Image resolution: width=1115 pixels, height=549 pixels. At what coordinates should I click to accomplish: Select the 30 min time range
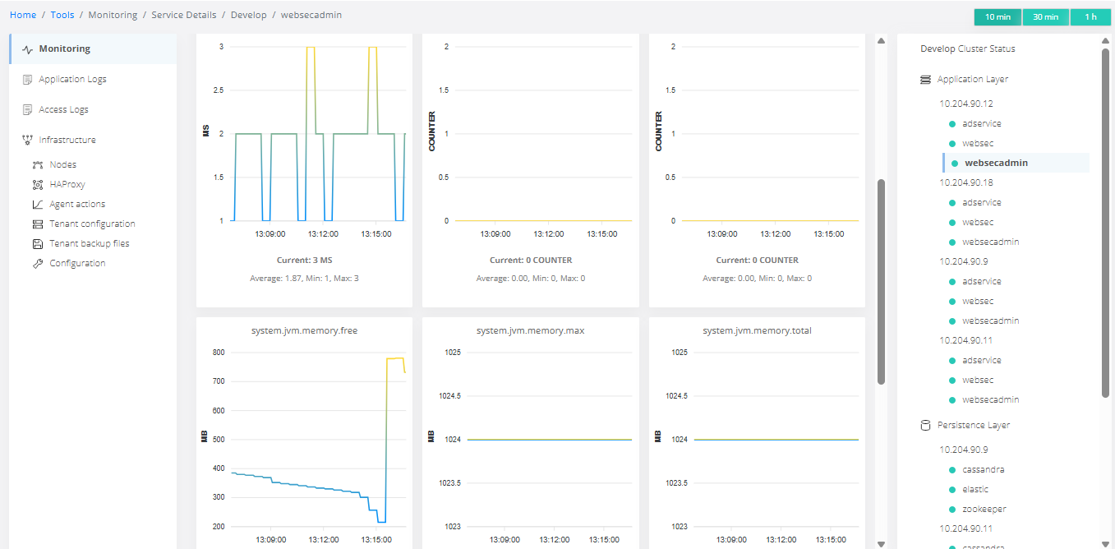coord(1045,17)
